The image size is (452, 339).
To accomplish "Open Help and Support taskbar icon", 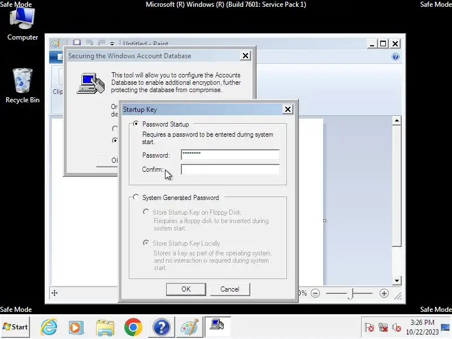I will pos(161,327).
